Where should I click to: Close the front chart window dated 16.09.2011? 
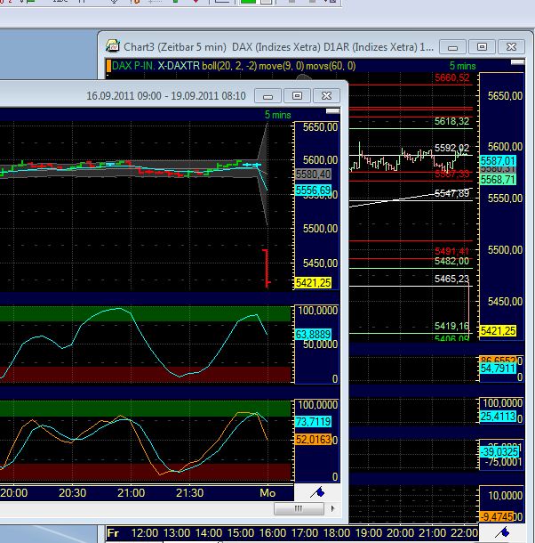click(x=326, y=96)
